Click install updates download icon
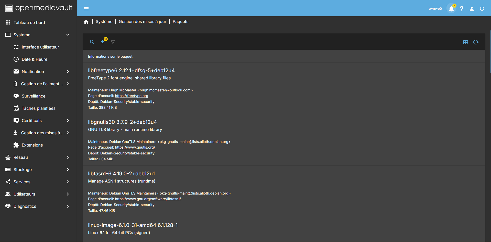This screenshot has width=491, height=242. point(103,42)
